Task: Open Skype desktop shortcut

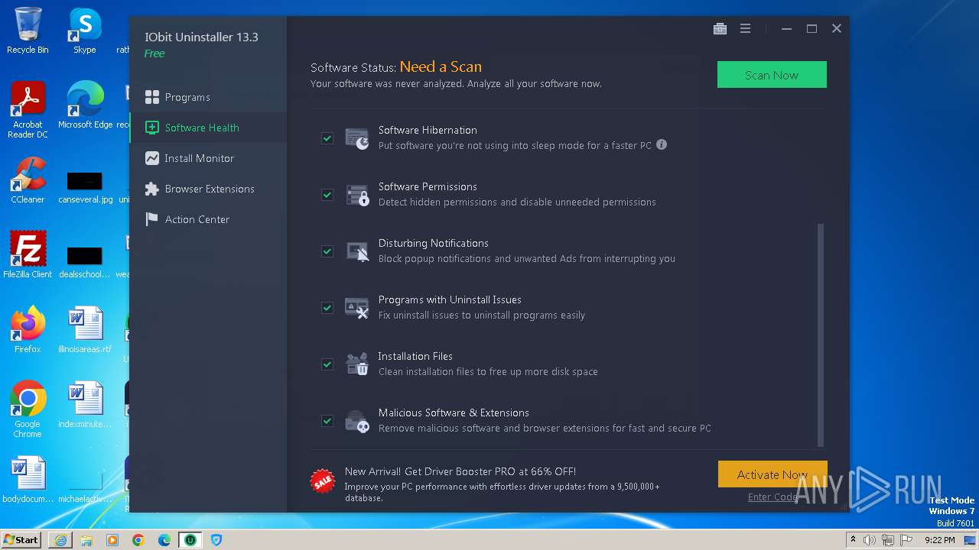Action: point(85,31)
